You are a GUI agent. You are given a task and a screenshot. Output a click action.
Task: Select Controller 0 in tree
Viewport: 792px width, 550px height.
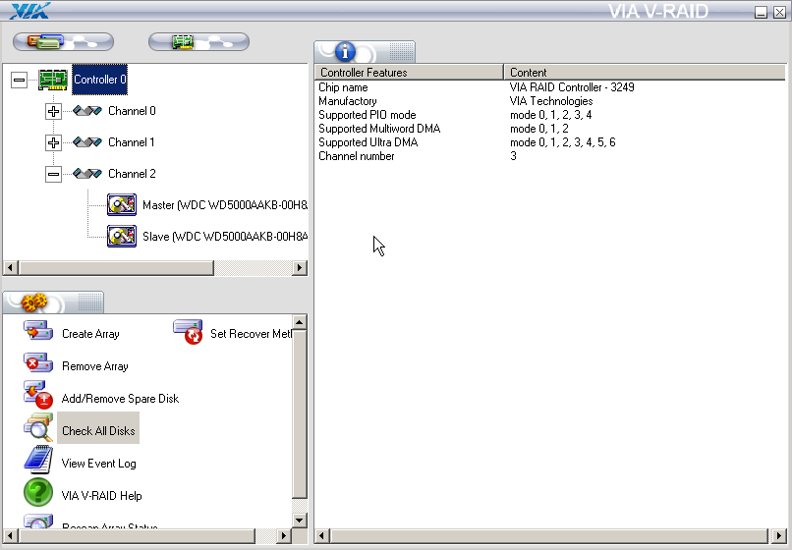tap(99, 80)
